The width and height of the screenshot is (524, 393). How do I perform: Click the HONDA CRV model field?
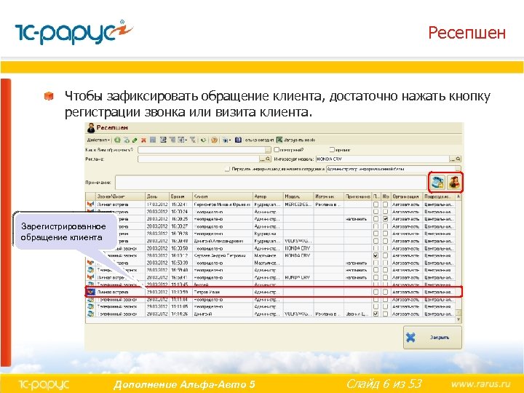pyautogui.click(x=383, y=159)
